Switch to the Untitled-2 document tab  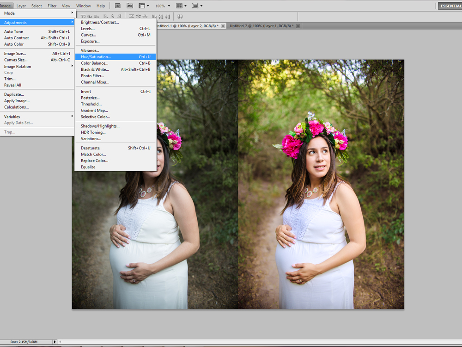[x=261, y=26]
